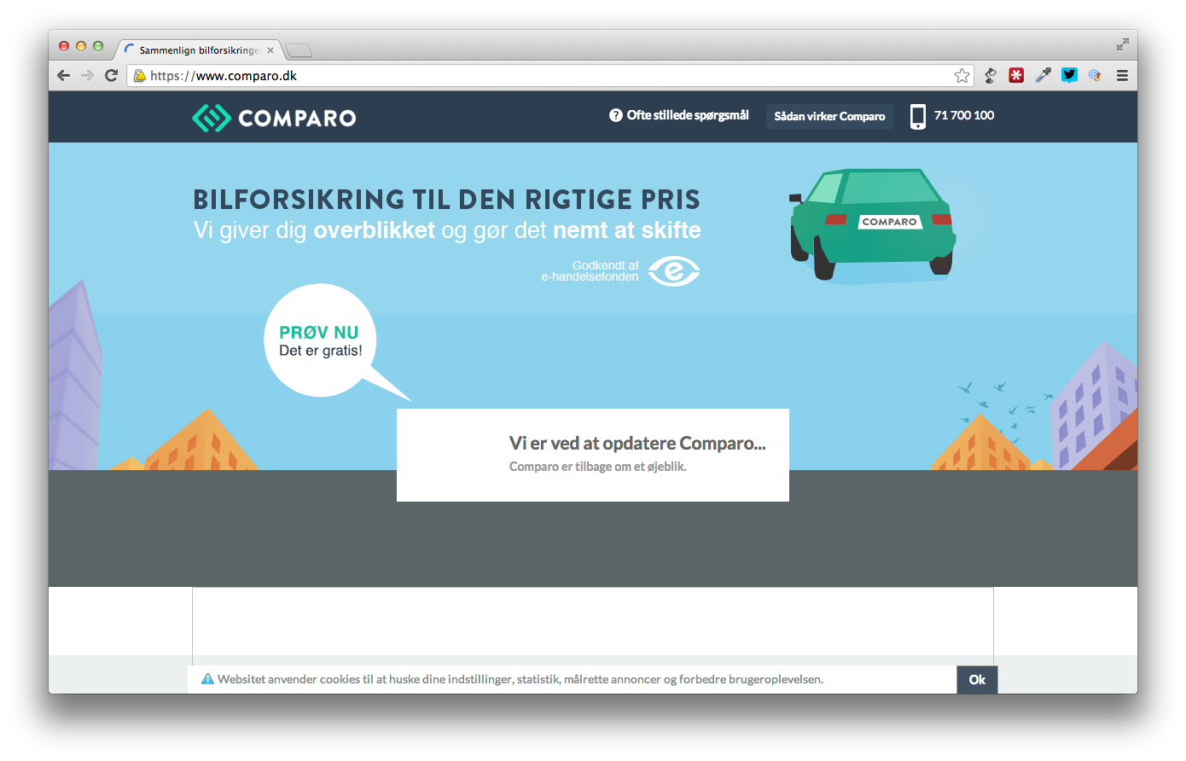Screen dimensions: 1186x761
Task: Activate the eyedropper color picker extension
Action: [x=1043, y=76]
